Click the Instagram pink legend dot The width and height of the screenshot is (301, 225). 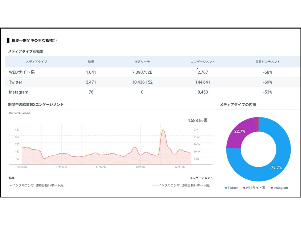pyautogui.click(x=272, y=188)
